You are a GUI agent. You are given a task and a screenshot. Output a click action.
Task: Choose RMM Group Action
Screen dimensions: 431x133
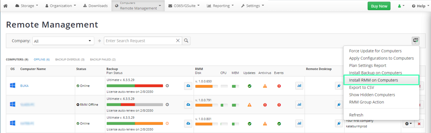(x=366, y=102)
